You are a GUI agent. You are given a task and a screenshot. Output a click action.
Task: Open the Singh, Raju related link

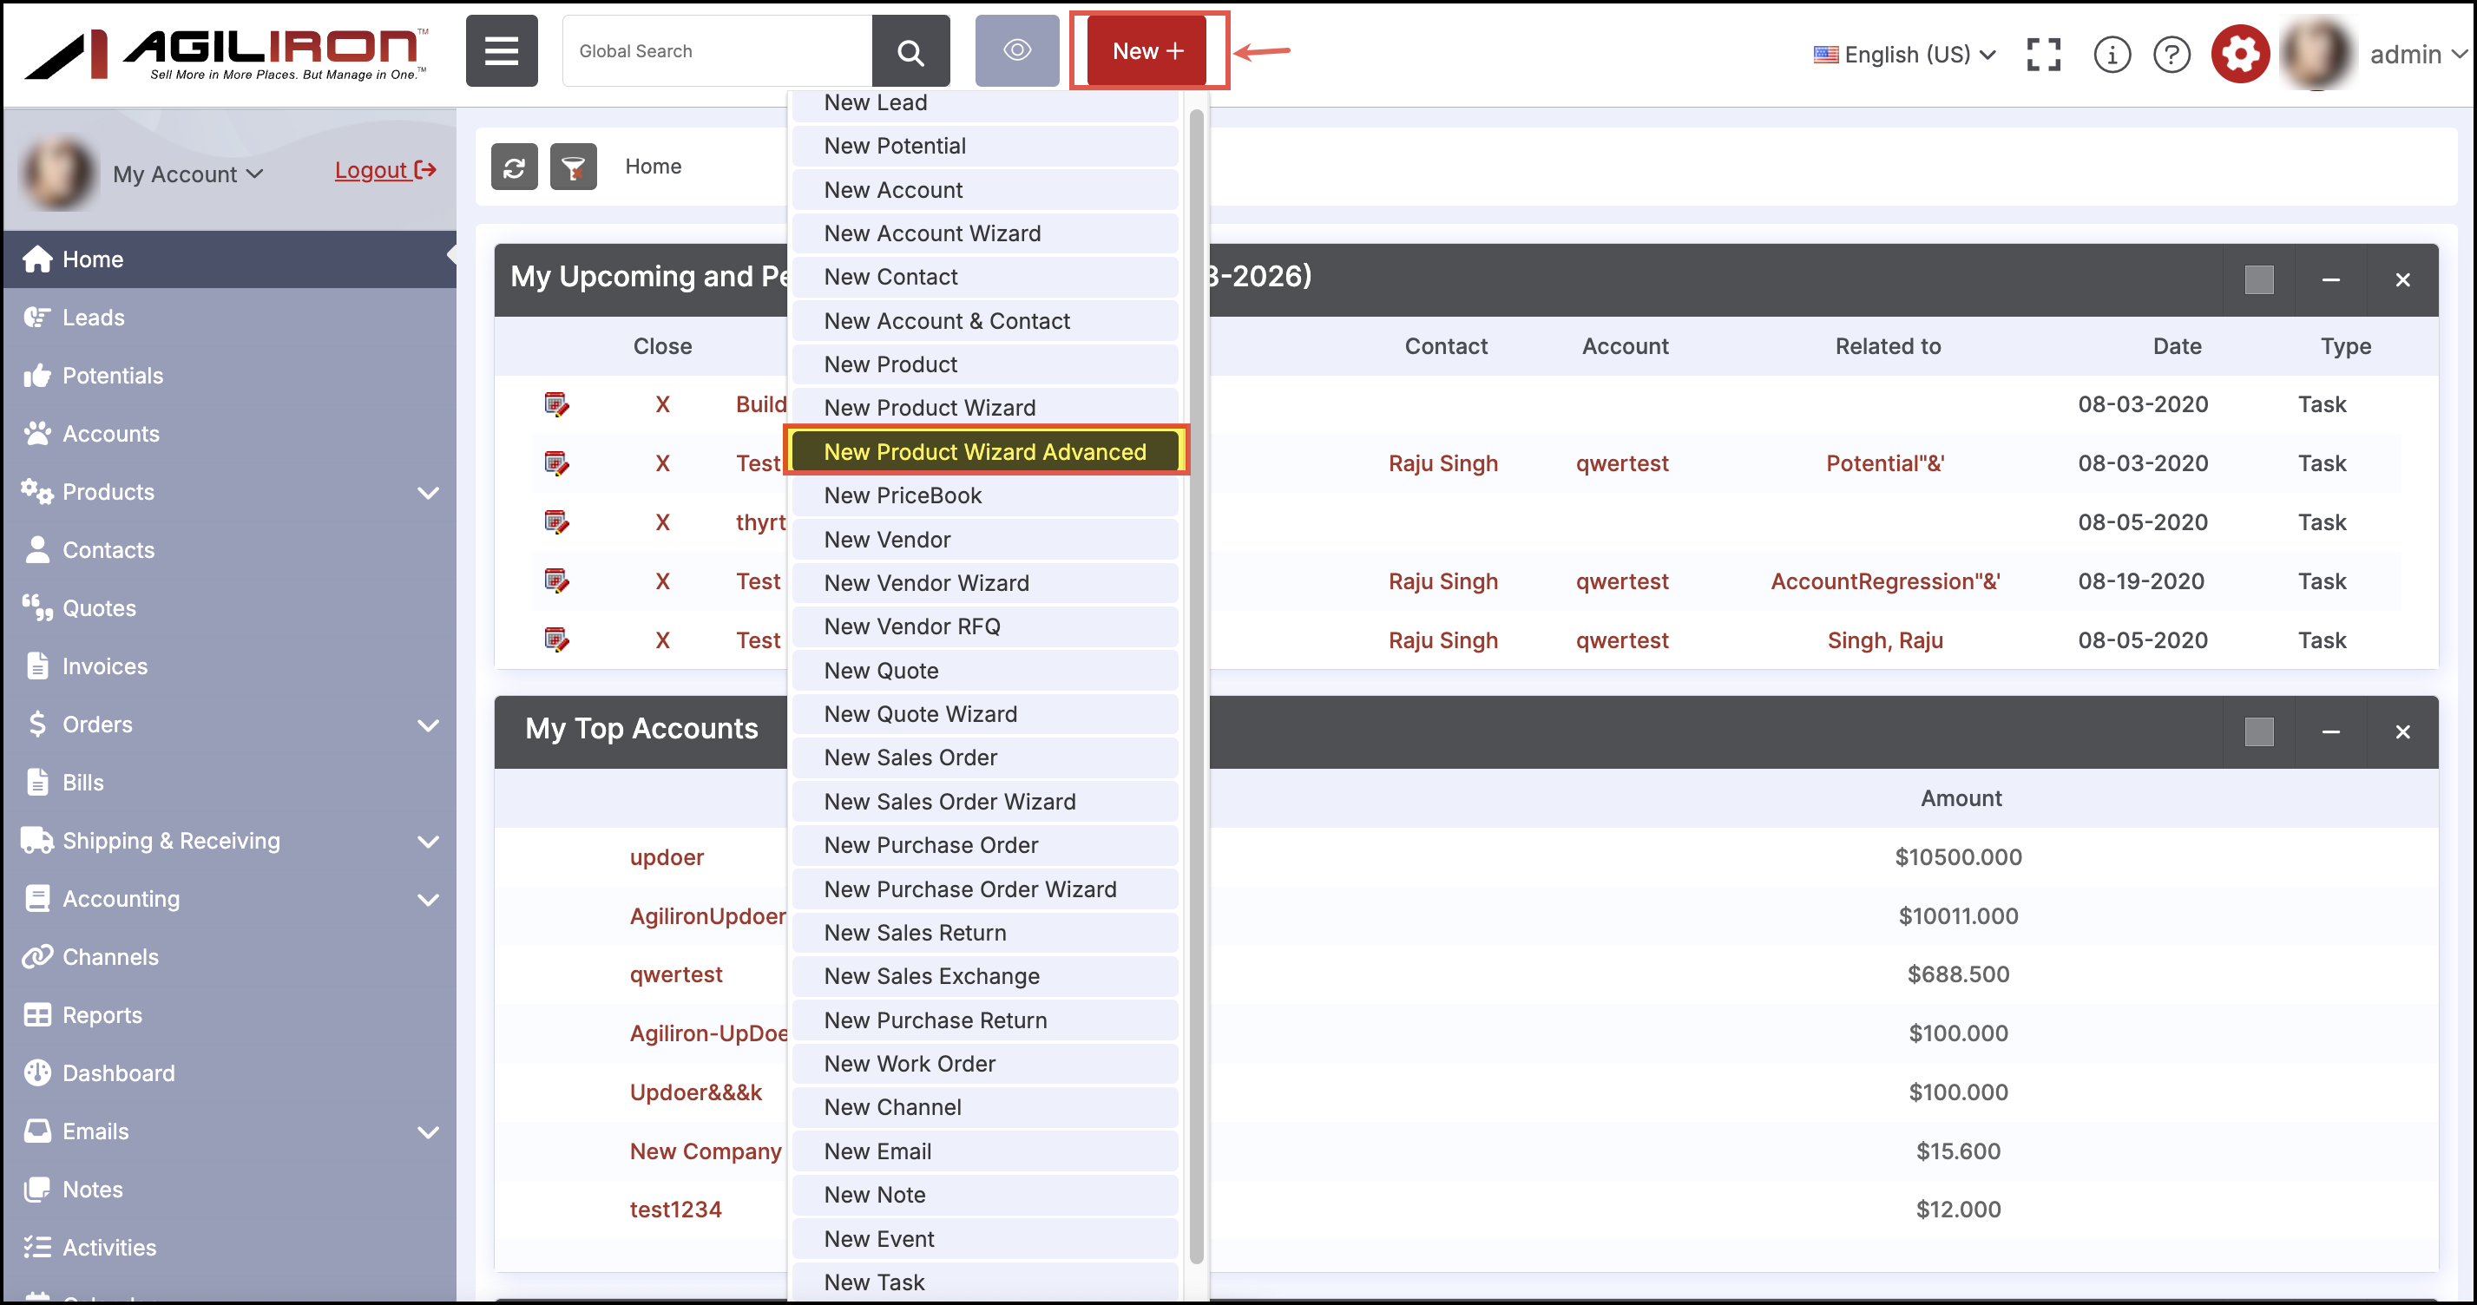click(x=1885, y=640)
